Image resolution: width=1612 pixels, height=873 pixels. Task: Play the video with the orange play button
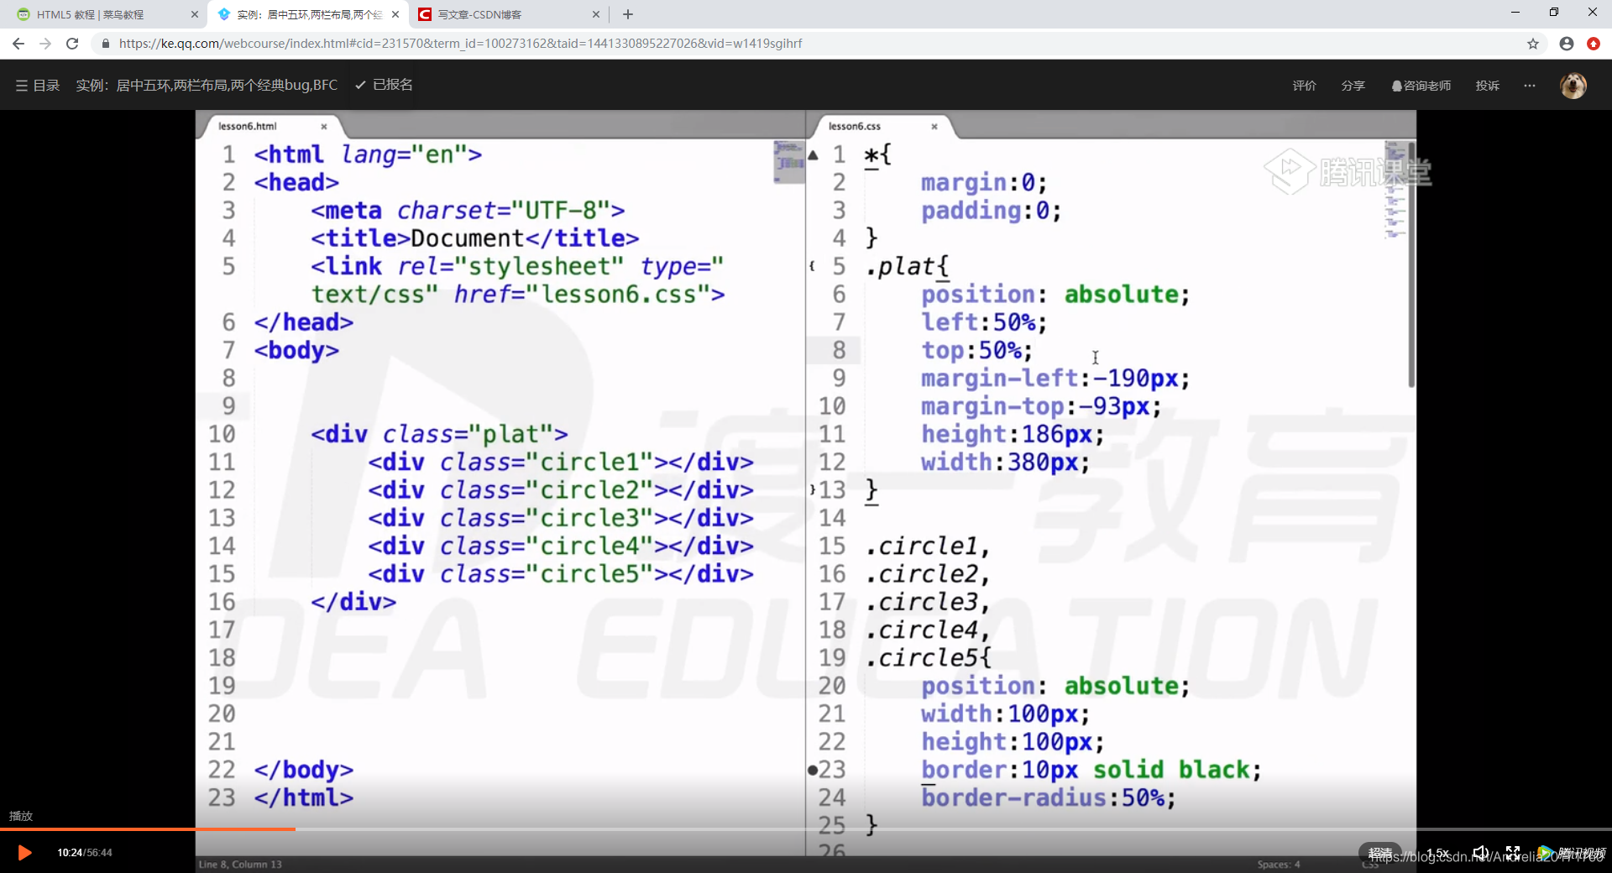point(24,853)
